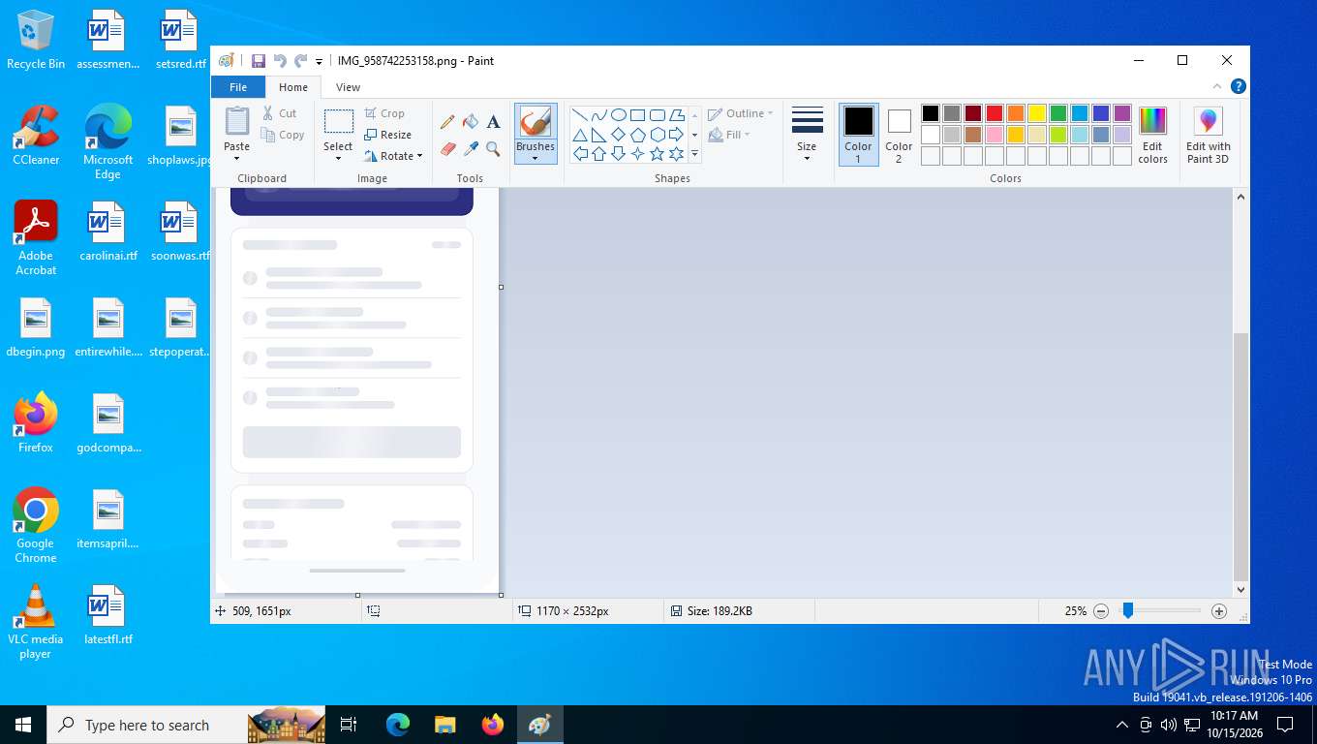
Task: Choose the Hexagon shape
Action: (658, 135)
